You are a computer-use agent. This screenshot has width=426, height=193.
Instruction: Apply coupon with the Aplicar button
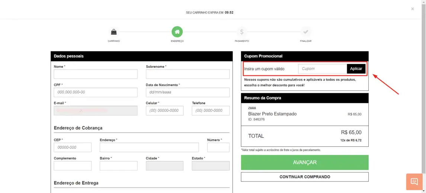pos(356,69)
